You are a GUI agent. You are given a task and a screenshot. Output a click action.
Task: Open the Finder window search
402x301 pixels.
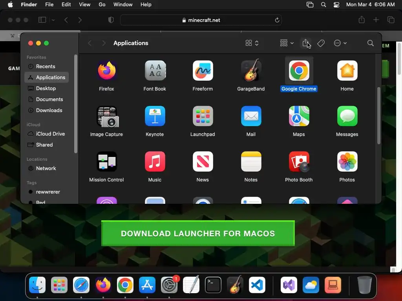click(370, 43)
